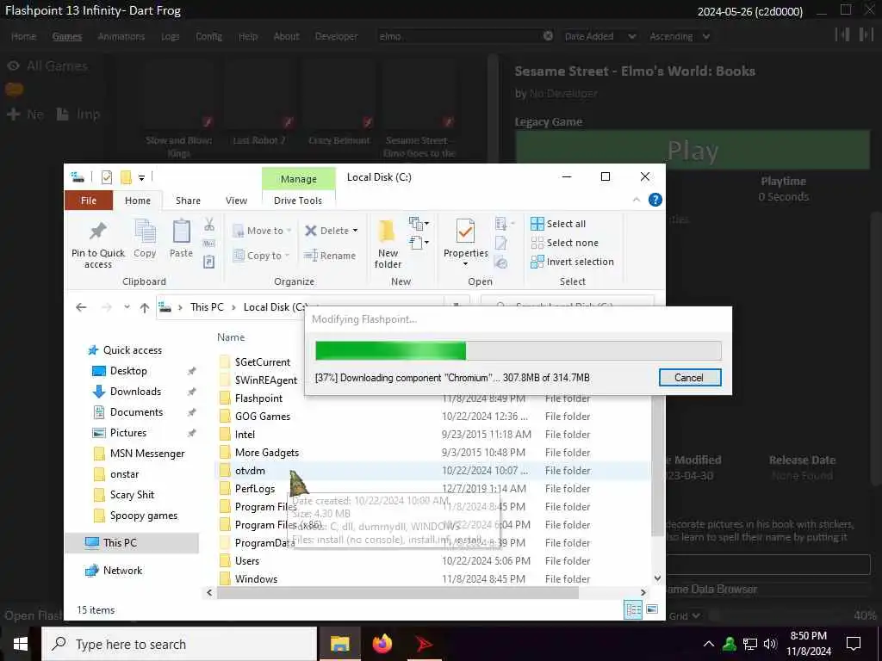Open File Explorer from the taskbar

click(339, 644)
